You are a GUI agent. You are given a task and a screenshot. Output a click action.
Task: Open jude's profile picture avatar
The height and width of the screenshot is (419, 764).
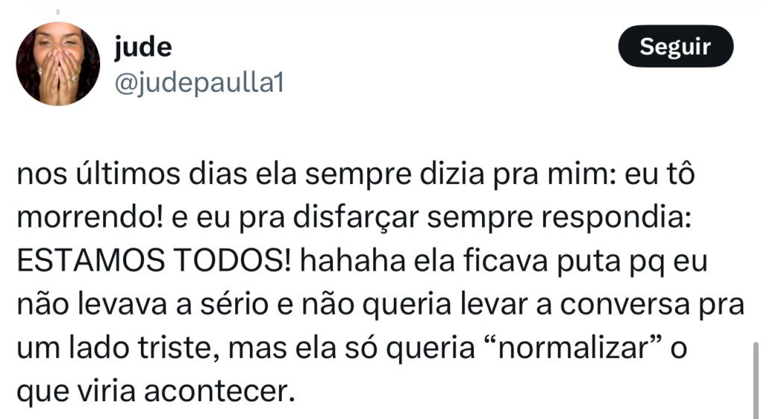tap(58, 64)
